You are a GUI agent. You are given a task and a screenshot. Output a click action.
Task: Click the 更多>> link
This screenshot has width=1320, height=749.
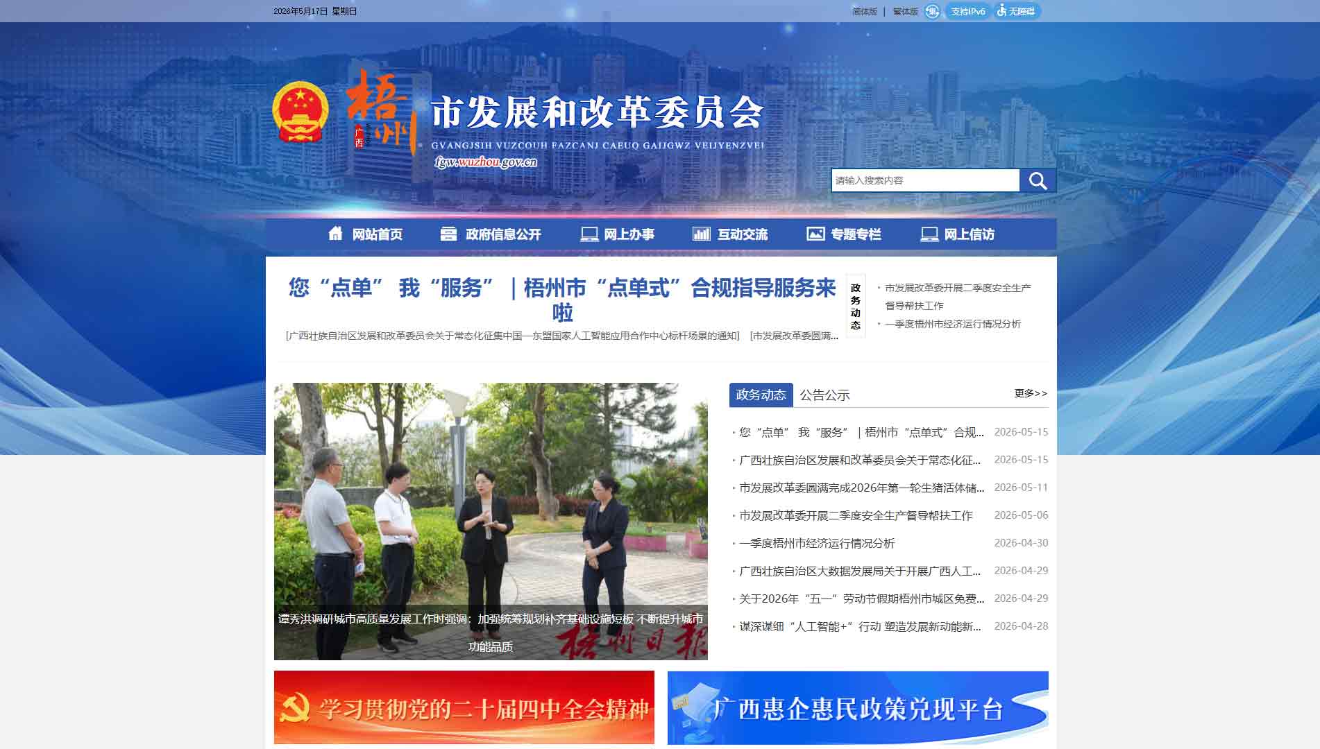[1031, 393]
